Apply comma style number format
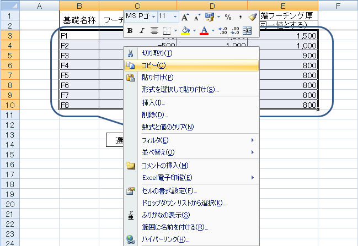The width and height of the screenshot is (358, 246). coord(241,17)
